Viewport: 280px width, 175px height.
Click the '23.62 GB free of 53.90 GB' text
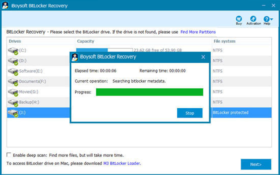coord(157,50)
